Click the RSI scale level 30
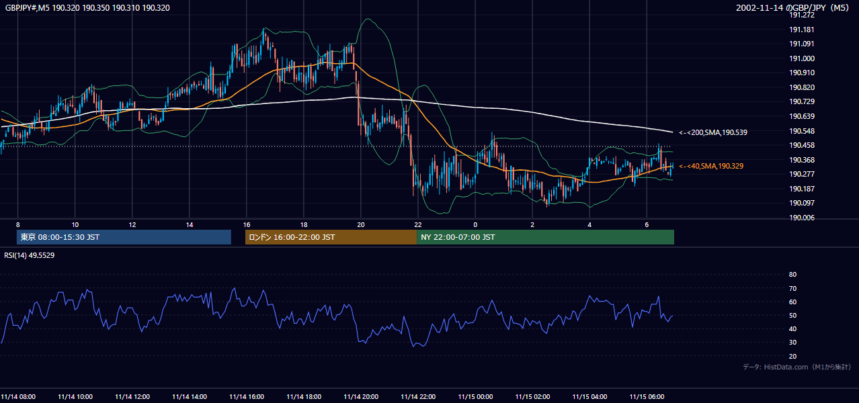This screenshot has height=403, width=859. tap(792, 343)
